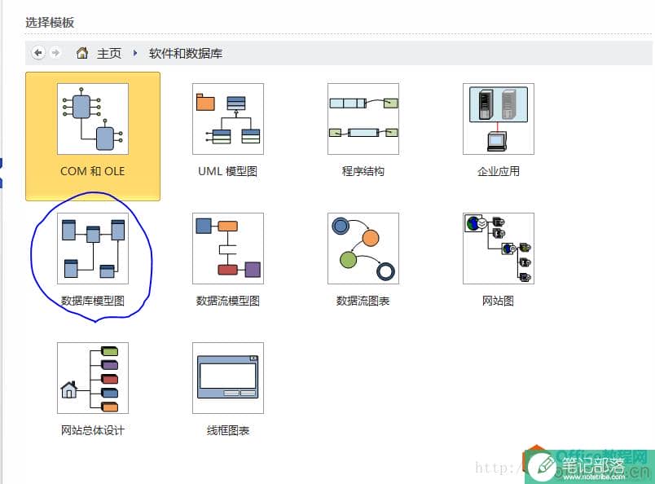The height and width of the screenshot is (484, 655).
Task: Expand the breadcrumb arrow after 主页
Action: point(135,53)
